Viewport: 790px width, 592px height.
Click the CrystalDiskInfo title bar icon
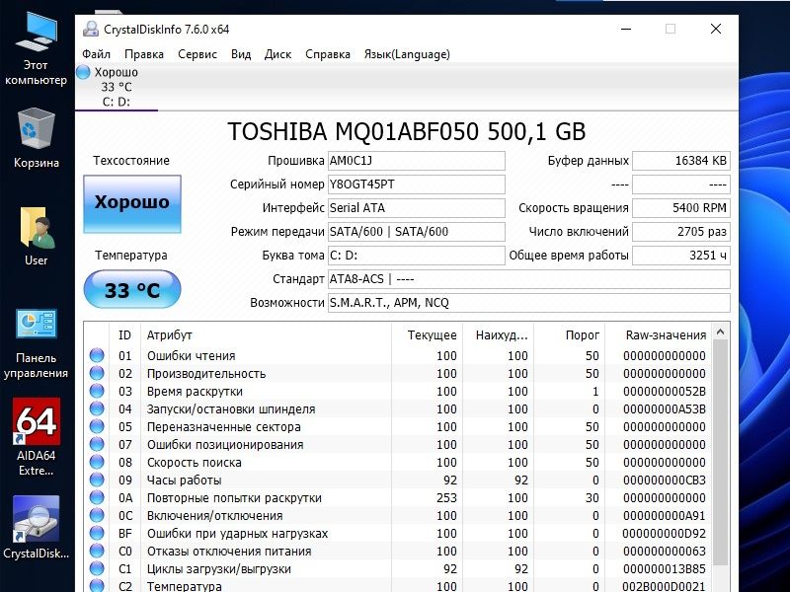point(91,30)
